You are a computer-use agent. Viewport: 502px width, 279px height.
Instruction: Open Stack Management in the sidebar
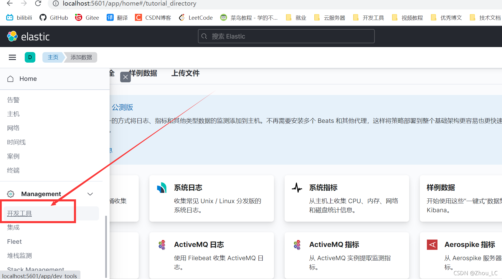(x=36, y=269)
